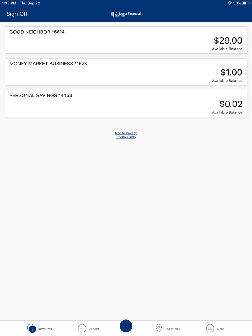Click the $0.02 savings balance
Screen dimensions: 252x336
click(x=231, y=104)
